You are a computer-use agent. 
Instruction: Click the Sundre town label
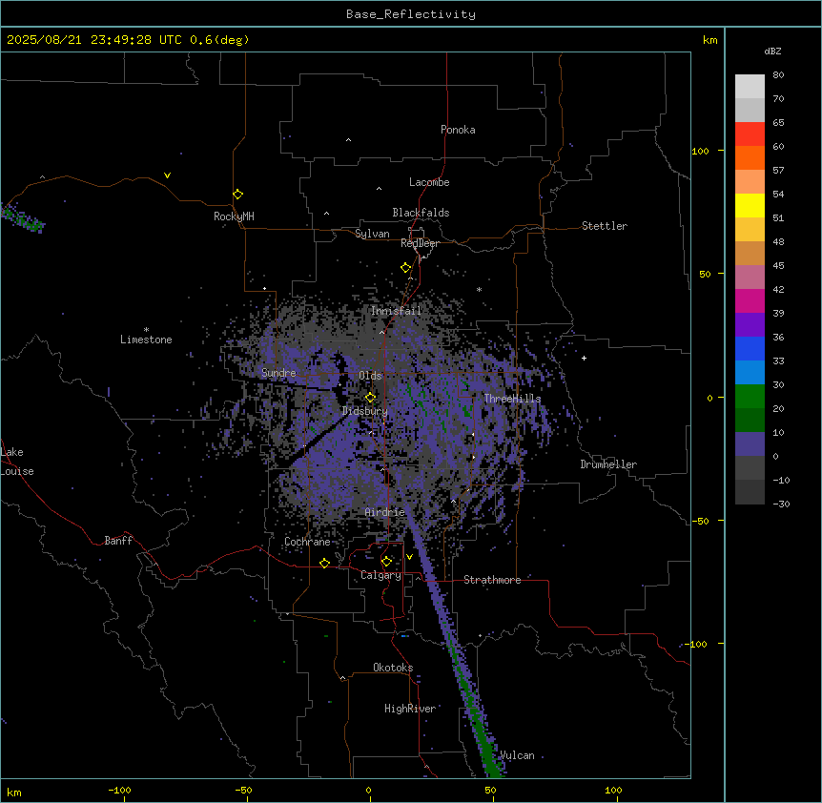point(278,373)
